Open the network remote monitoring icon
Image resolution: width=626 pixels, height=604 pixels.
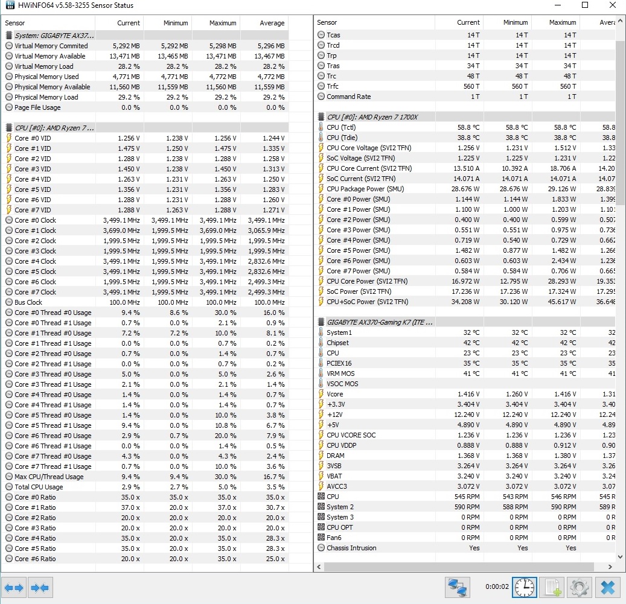pos(457,587)
